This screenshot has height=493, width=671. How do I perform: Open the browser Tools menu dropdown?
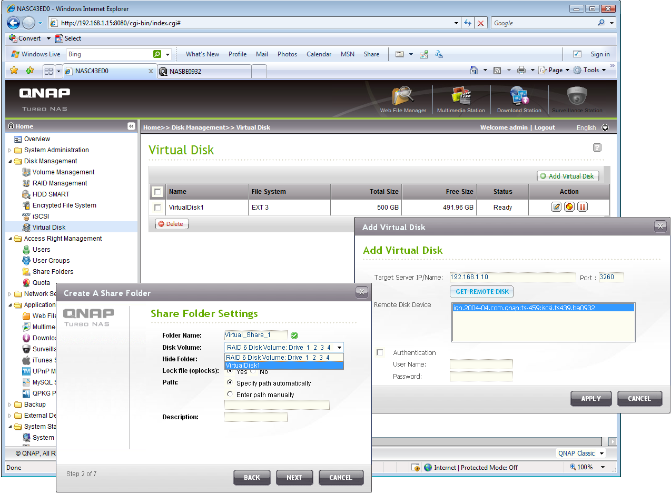(589, 70)
